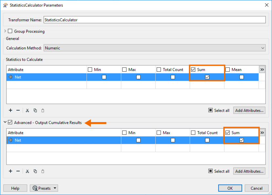Image resolution: width=272 pixels, height=195 pixels.
Task: Remove row with minus icon in Statistics table
Action: click(x=18, y=110)
